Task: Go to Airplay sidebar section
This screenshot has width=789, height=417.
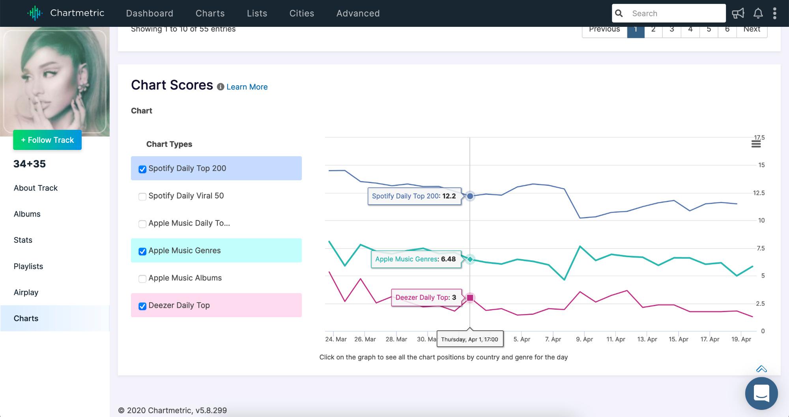Action: pyautogui.click(x=26, y=292)
